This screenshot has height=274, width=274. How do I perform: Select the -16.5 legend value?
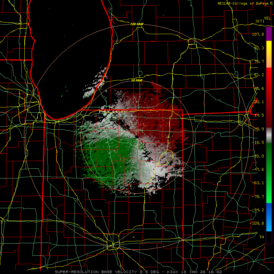(x=258, y=142)
